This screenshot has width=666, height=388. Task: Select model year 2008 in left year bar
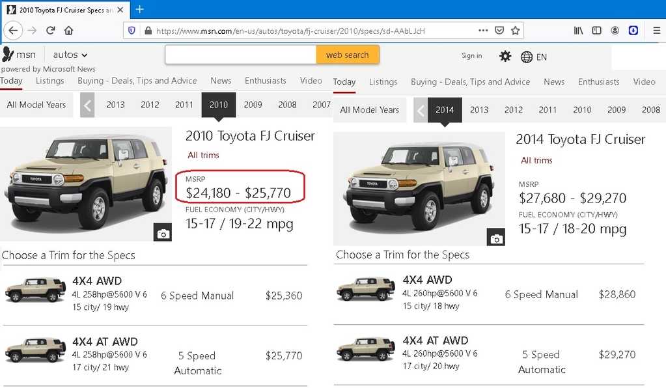coord(287,105)
